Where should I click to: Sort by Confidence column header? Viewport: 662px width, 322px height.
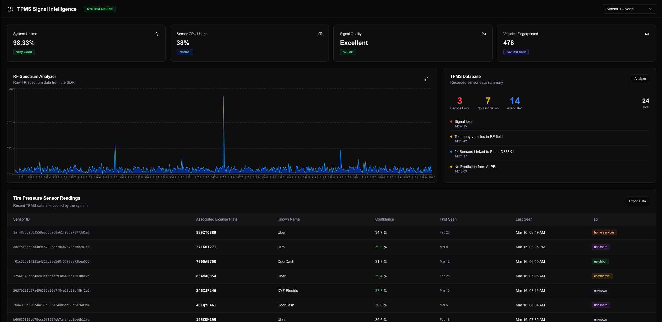pyautogui.click(x=384, y=219)
